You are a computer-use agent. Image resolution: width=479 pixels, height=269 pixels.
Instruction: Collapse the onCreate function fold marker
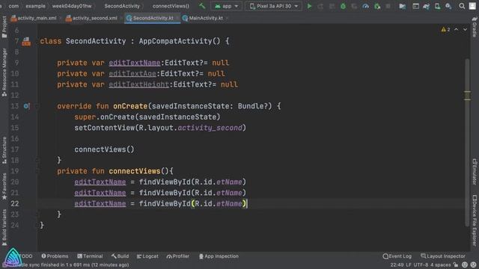pyautogui.click(x=37, y=106)
